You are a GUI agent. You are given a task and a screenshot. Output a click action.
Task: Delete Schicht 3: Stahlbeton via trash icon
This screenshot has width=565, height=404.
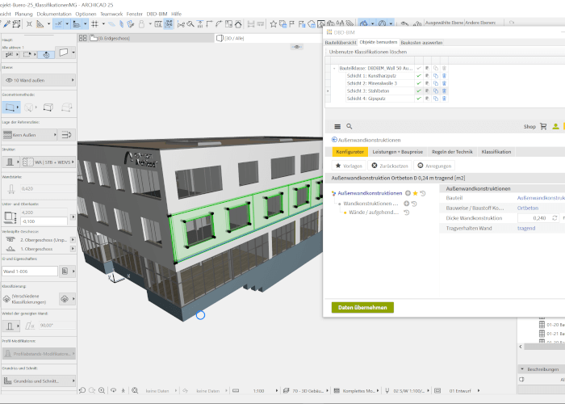coord(444,90)
